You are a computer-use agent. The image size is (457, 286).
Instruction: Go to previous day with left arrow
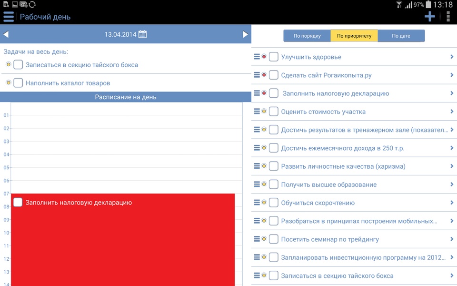point(6,34)
